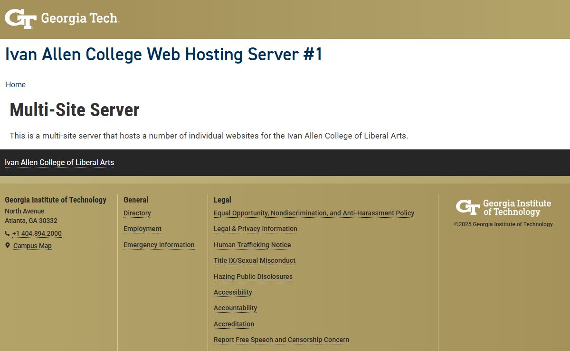Open Ivan Allen College Web Hosting Server #1 title
Image resolution: width=570 pixels, height=351 pixels.
pos(164,54)
